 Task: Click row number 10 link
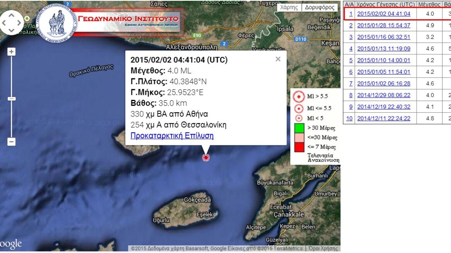coord(349,118)
